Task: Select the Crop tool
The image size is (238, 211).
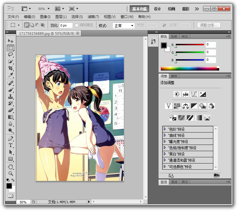Action: point(11,68)
